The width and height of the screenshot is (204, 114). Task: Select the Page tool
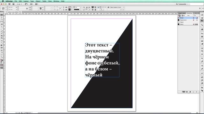click(2, 19)
